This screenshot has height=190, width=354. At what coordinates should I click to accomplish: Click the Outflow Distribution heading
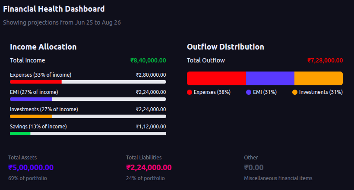coord(225,47)
